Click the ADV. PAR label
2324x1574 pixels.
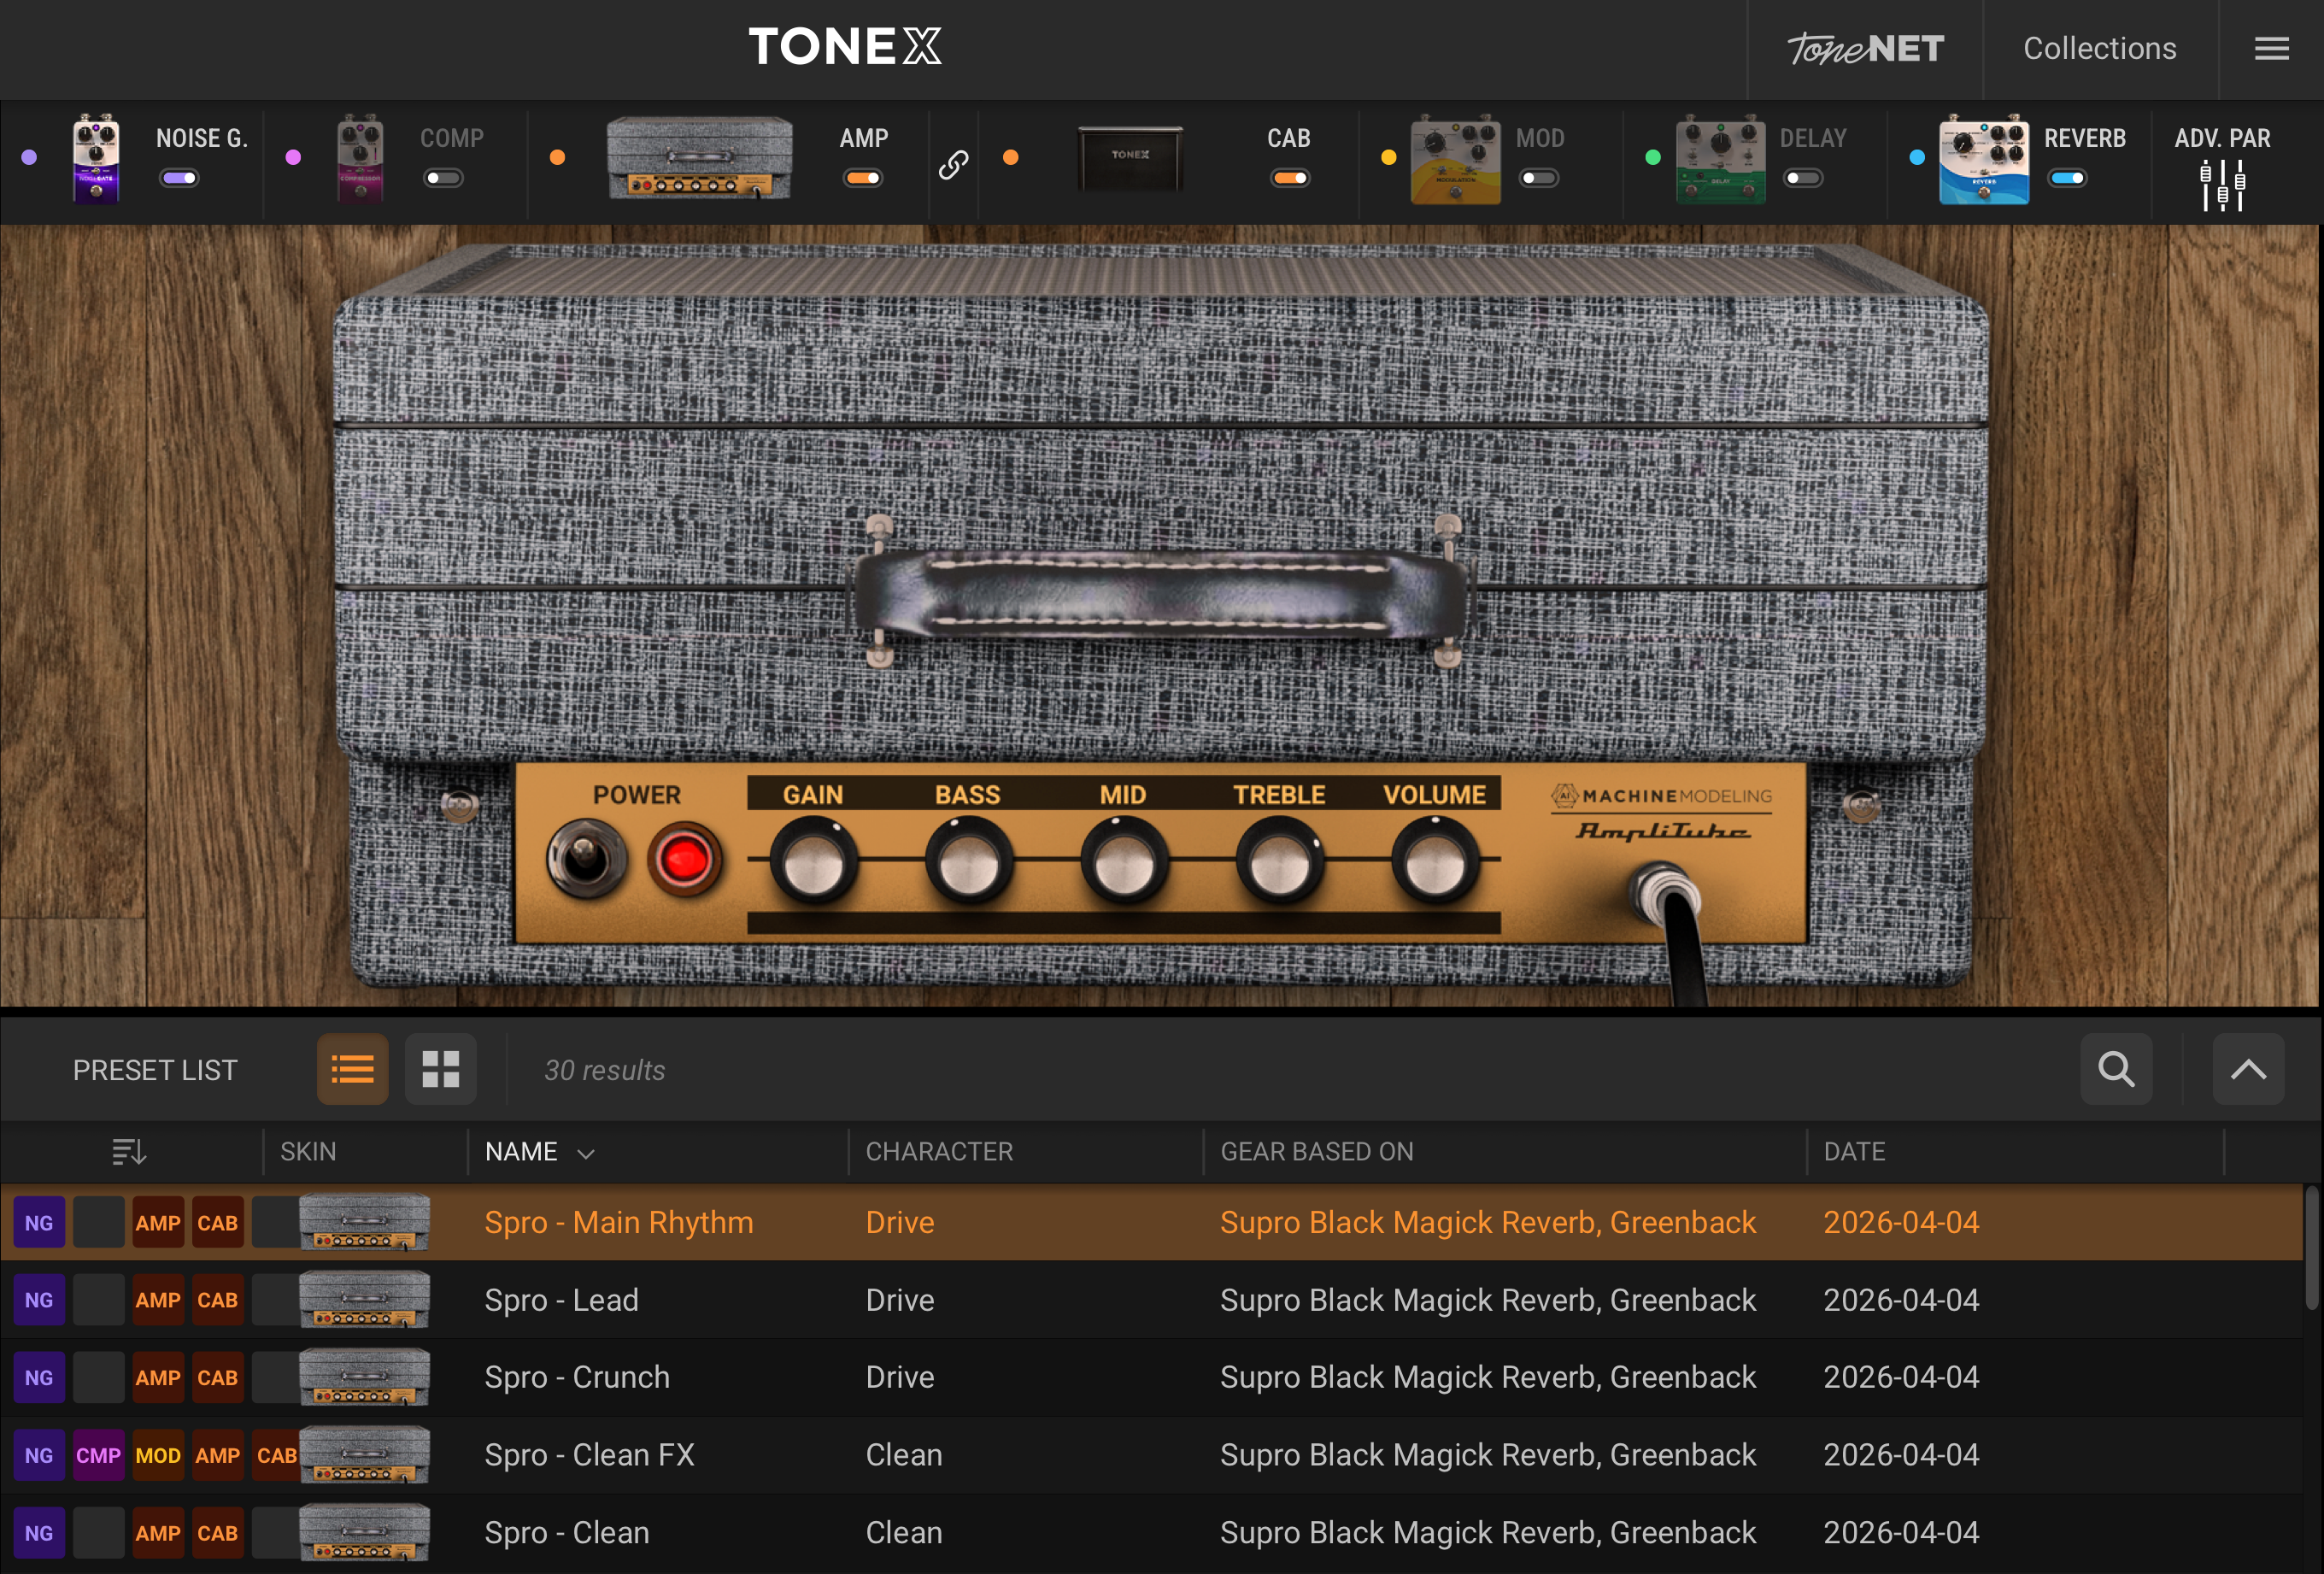2222,138
